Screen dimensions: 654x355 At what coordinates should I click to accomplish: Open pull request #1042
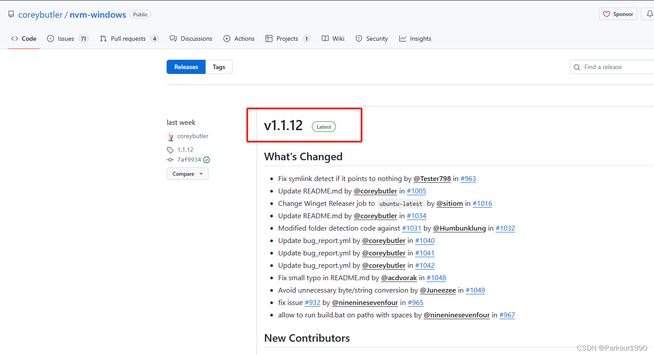click(425, 266)
